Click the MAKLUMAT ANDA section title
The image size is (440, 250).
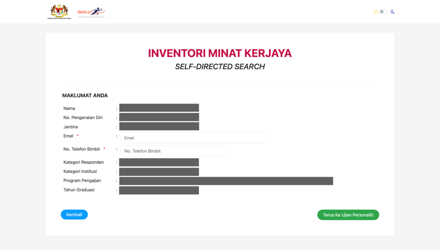tap(85, 96)
